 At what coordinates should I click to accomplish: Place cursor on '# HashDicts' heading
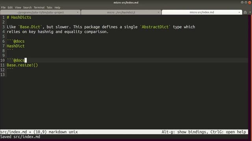coord(19,17)
